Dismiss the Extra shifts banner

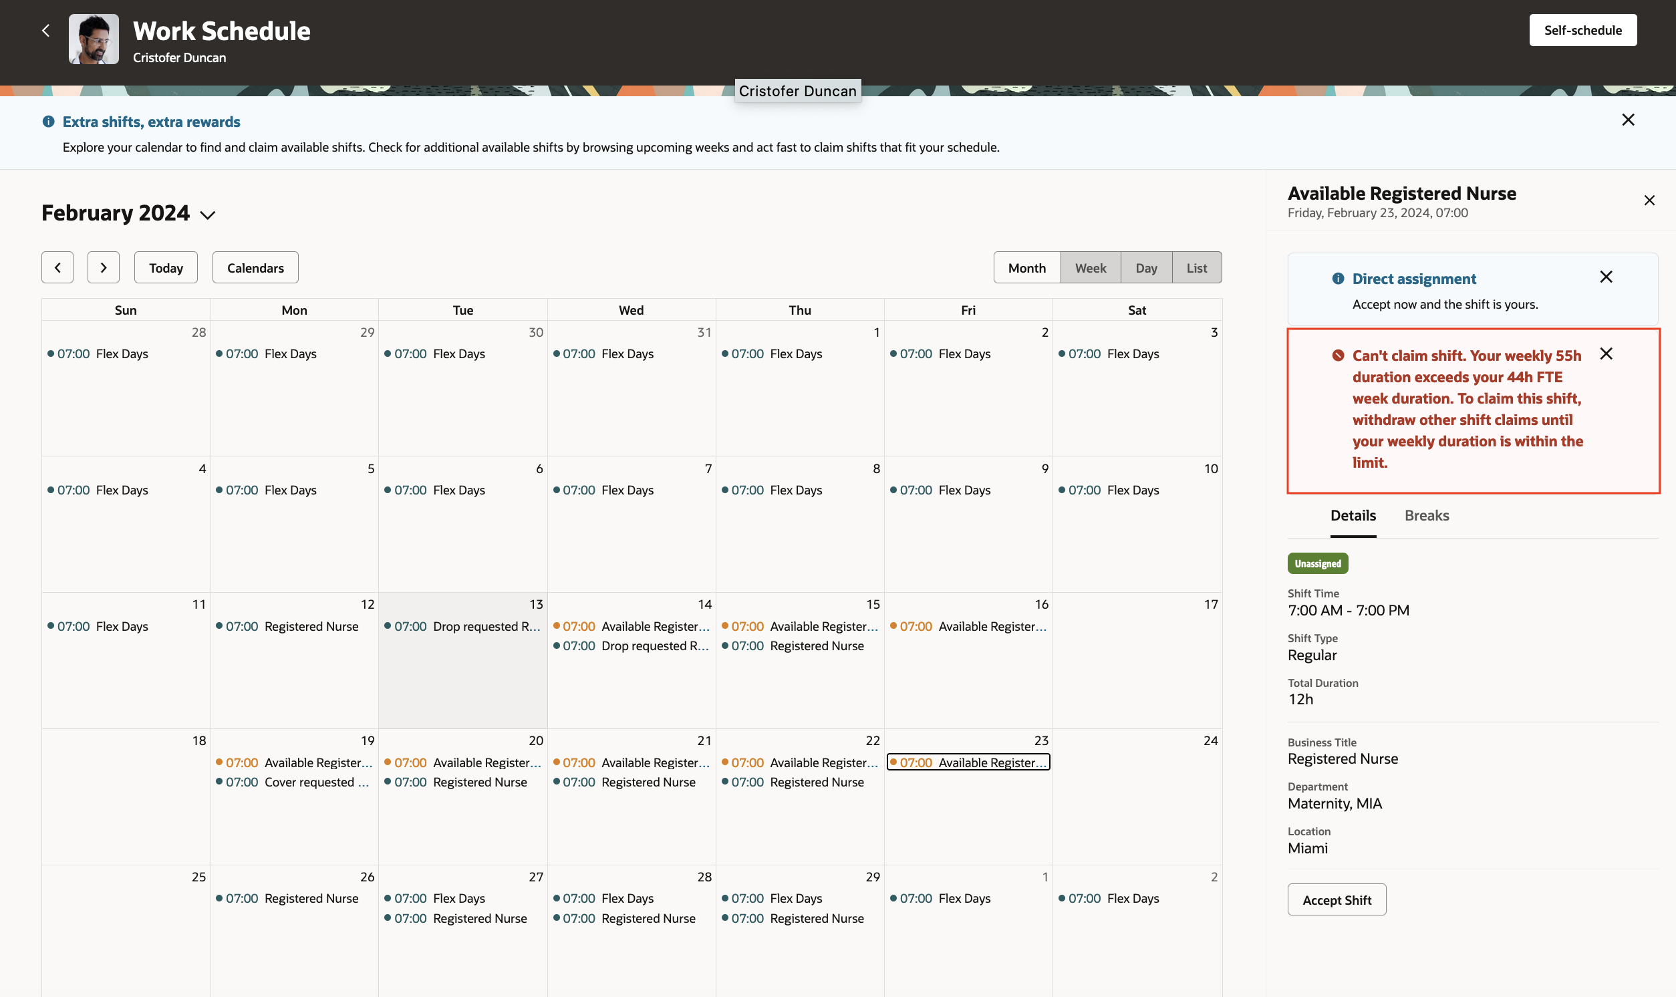coord(1628,120)
